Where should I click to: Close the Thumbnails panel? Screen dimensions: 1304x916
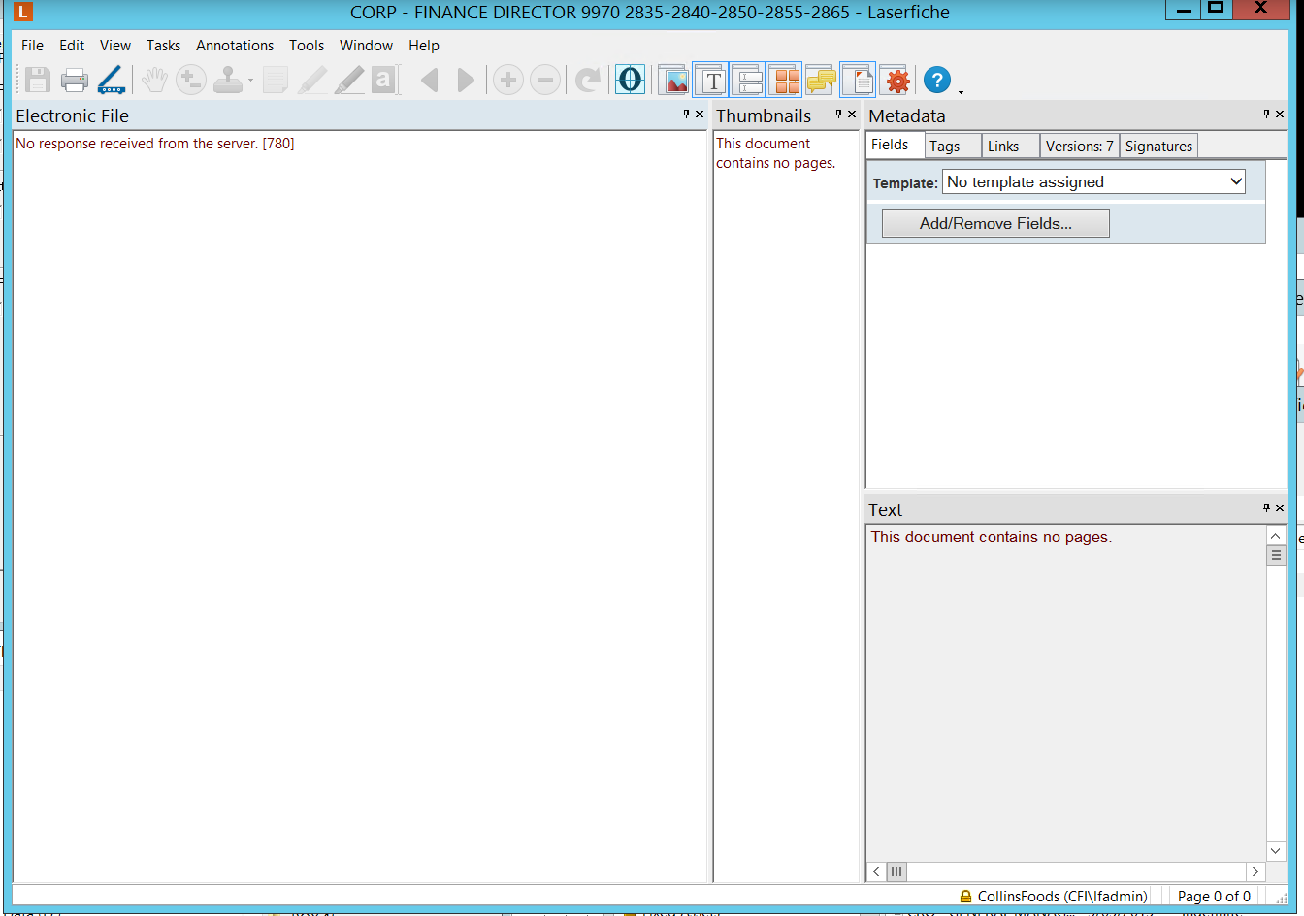point(852,114)
